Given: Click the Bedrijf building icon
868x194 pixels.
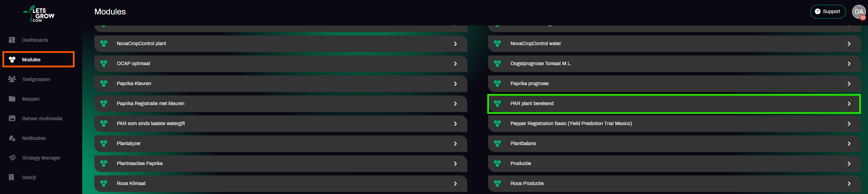Looking at the screenshot, I should (x=12, y=177).
